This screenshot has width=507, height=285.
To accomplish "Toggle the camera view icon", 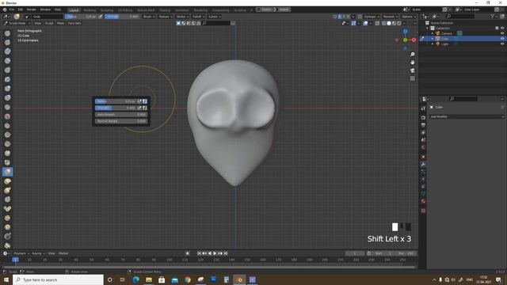I will [412, 70].
